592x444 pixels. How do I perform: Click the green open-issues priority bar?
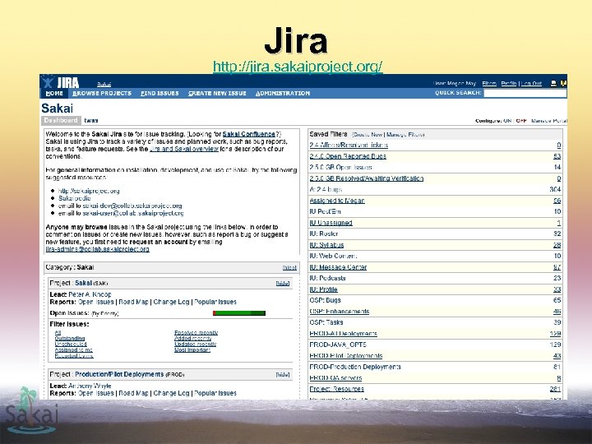click(x=241, y=313)
